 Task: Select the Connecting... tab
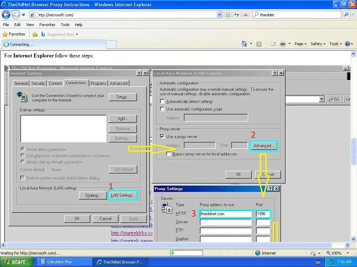pos(54,44)
